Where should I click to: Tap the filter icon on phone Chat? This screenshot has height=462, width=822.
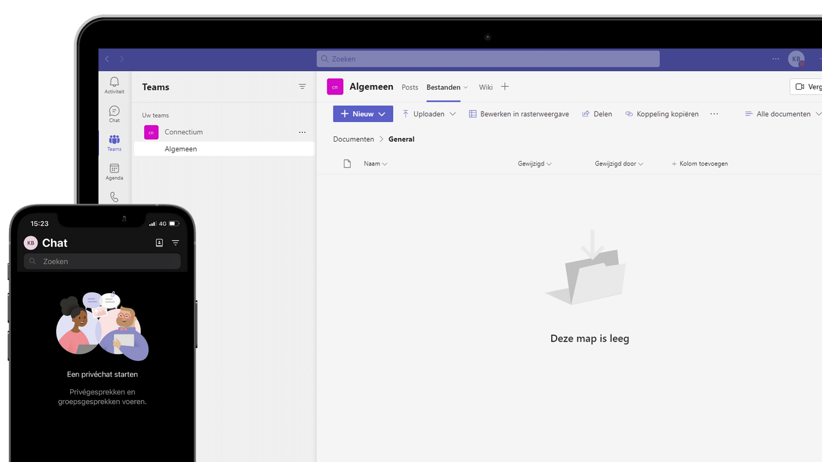pos(176,243)
